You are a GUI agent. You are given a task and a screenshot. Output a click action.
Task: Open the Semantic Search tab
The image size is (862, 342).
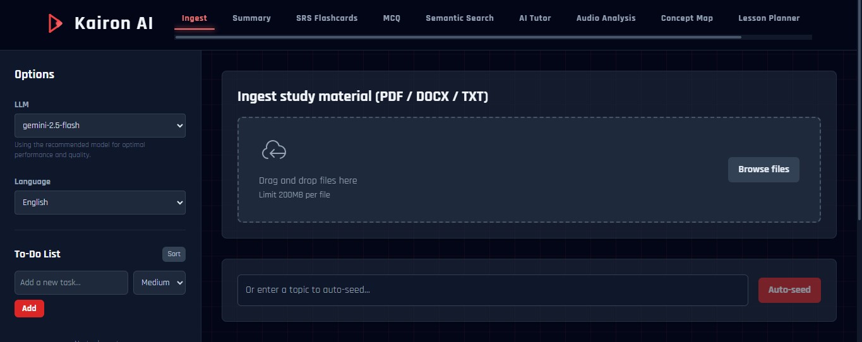(x=460, y=18)
